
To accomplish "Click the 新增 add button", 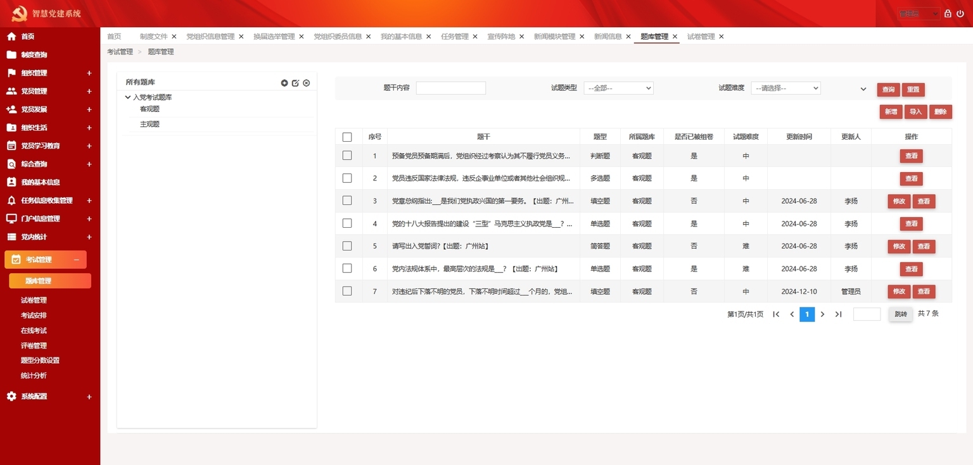I will (x=891, y=112).
